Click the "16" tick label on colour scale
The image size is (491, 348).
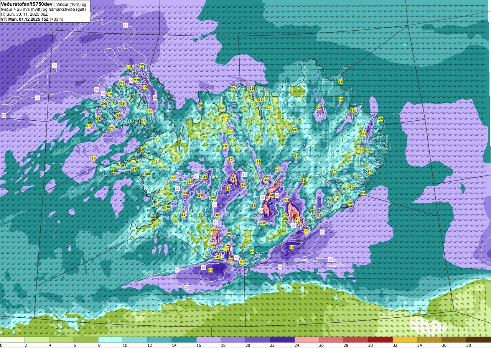[x=199, y=345]
